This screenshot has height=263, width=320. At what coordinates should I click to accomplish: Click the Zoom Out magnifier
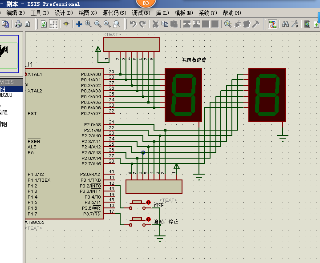tap(98, 24)
